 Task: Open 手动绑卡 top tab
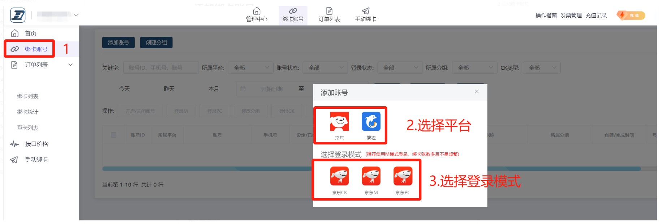point(365,15)
